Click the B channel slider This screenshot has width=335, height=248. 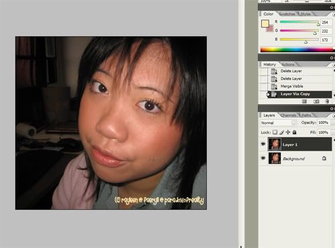299,40
